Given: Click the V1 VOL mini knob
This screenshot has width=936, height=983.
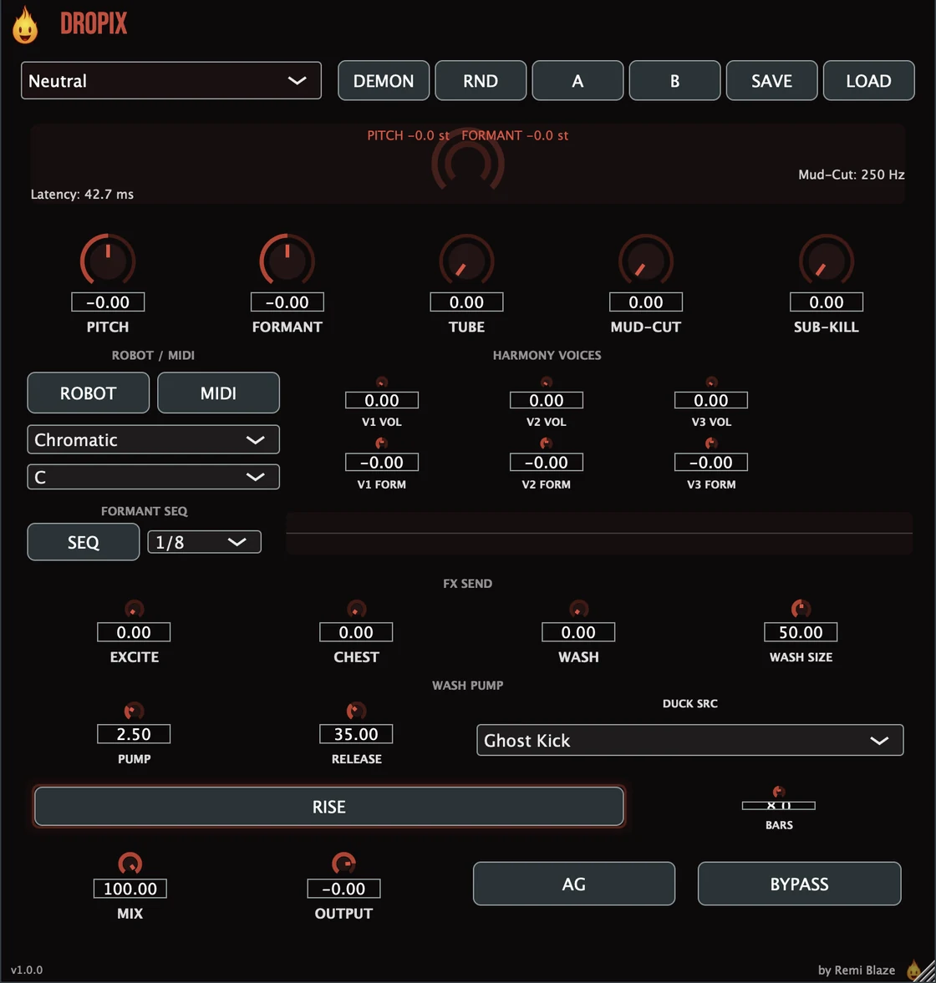Looking at the screenshot, I should 381,383.
